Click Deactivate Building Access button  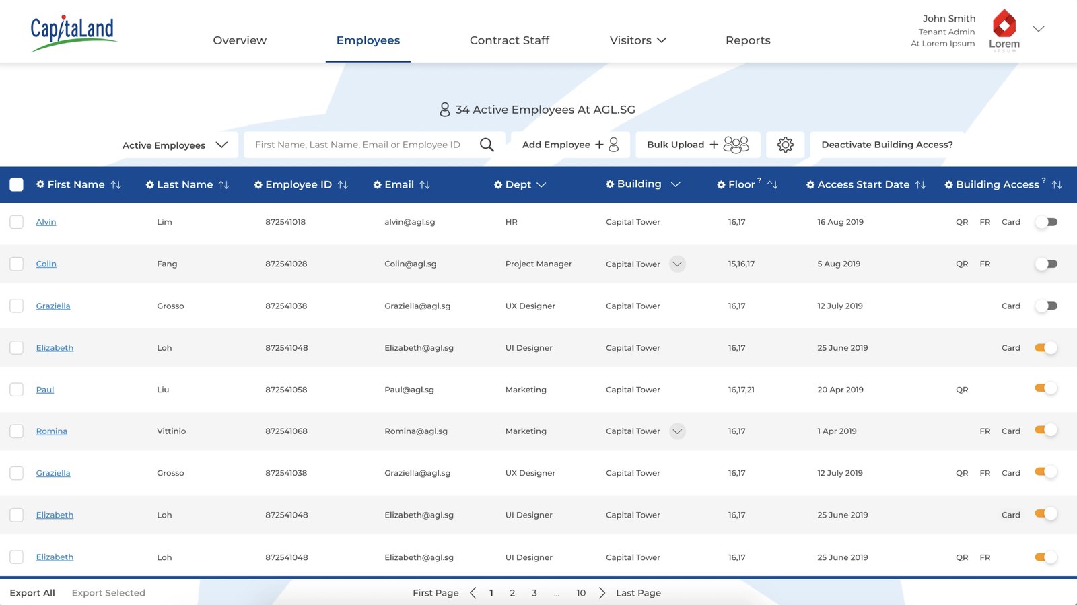[887, 145]
